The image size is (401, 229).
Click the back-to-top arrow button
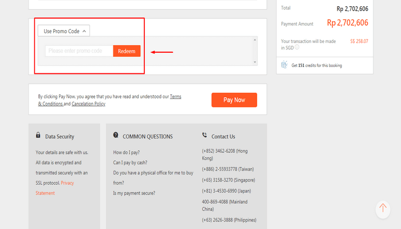click(383, 209)
